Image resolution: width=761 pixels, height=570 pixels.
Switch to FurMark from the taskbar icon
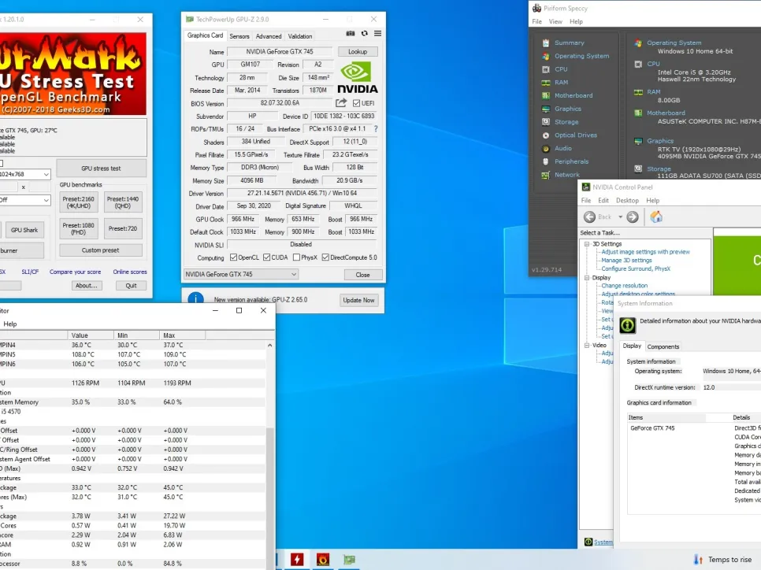tap(323, 559)
